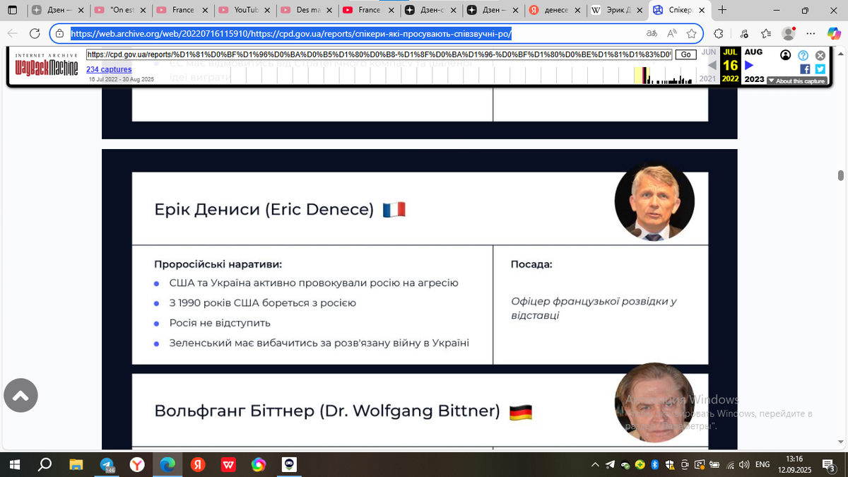Switch to the "YouTub" tab
This screenshot has width=848, height=477.
point(244,11)
